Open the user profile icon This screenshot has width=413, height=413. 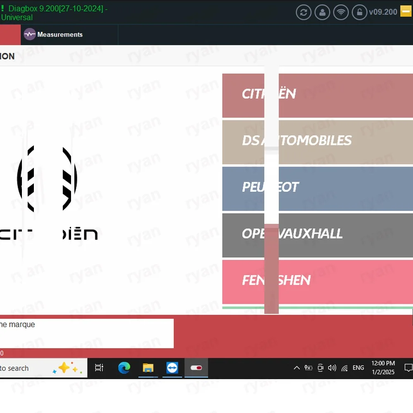[322, 12]
